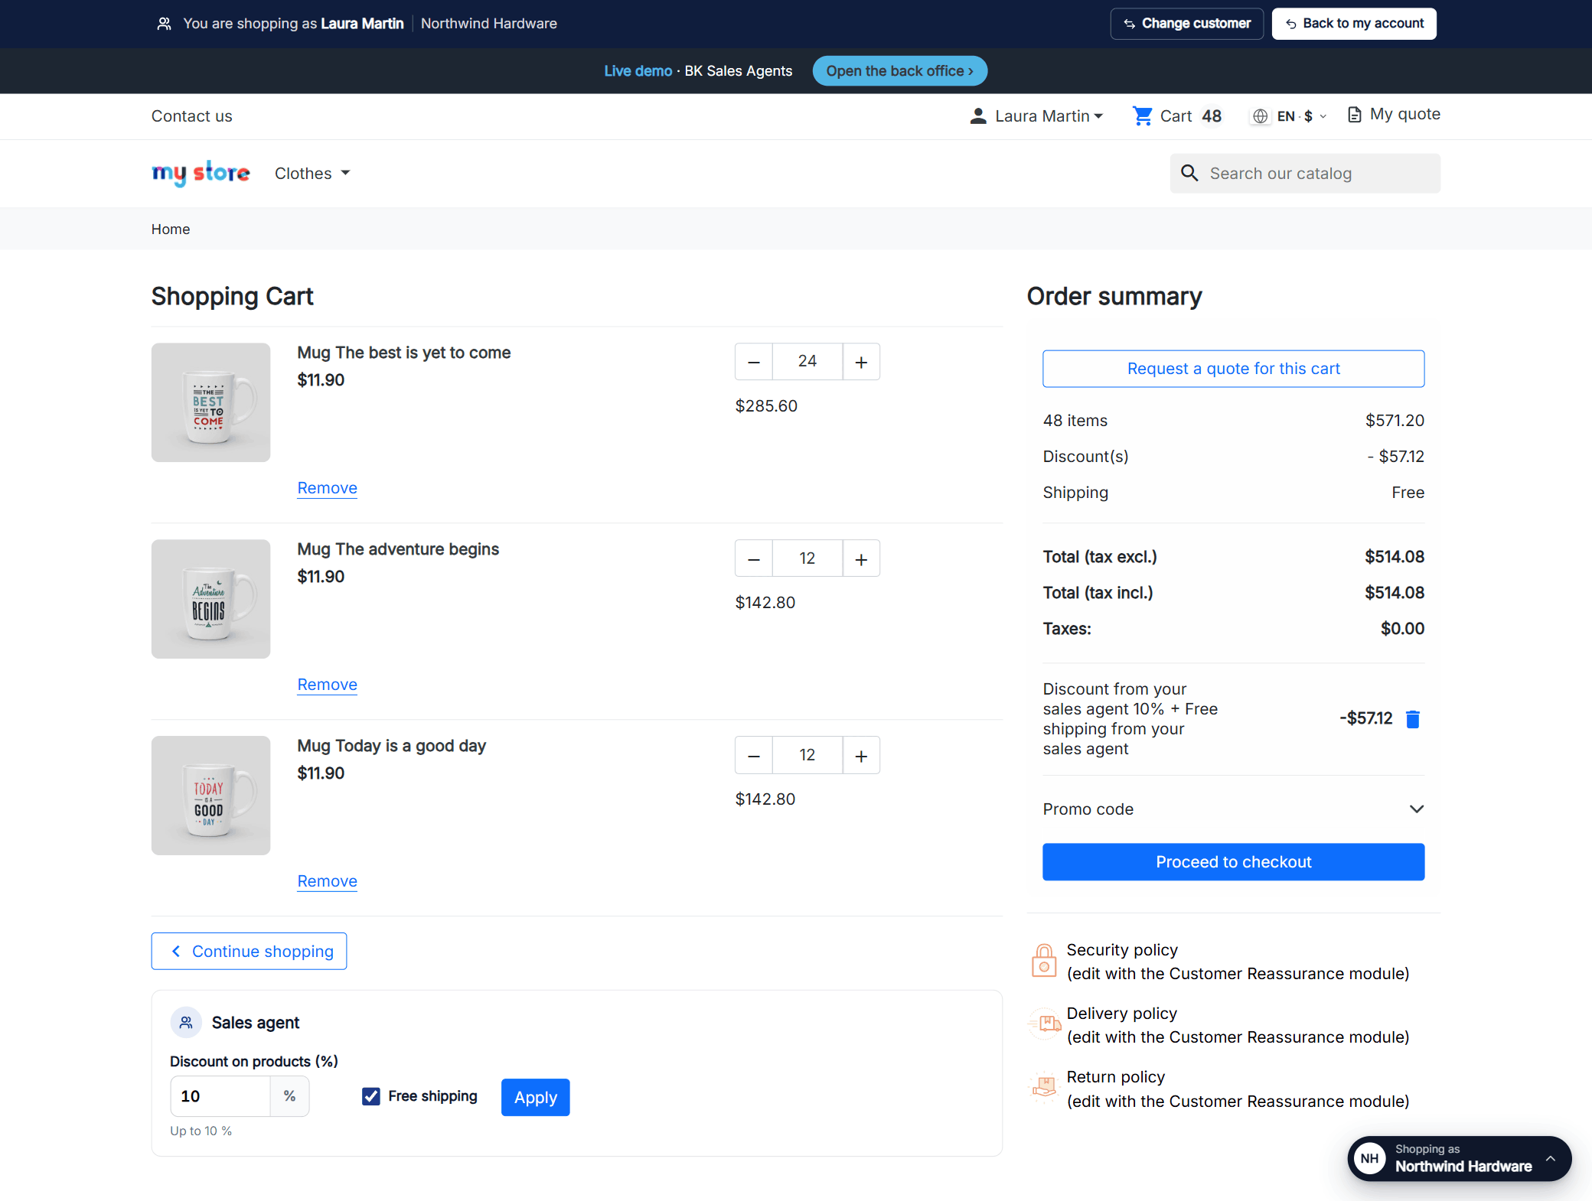Click the Contact us link
1592x1201 pixels.
191,116
